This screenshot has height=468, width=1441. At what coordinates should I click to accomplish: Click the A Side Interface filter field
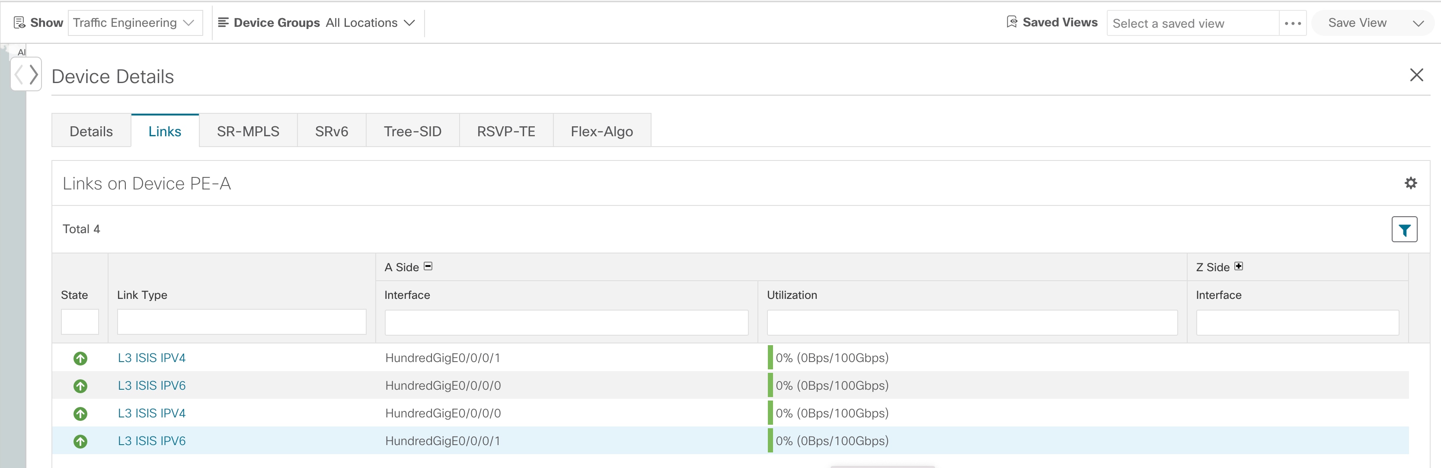pos(566,323)
